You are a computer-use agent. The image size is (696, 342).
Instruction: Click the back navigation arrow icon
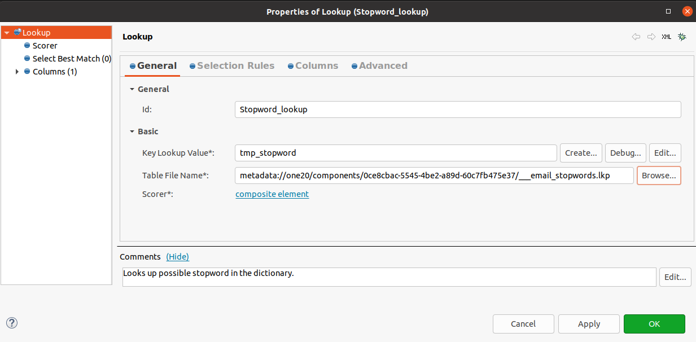coord(636,36)
